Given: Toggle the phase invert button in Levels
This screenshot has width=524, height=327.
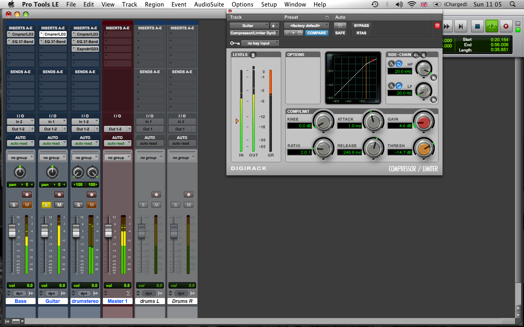Looking at the screenshot, I should [253, 55].
